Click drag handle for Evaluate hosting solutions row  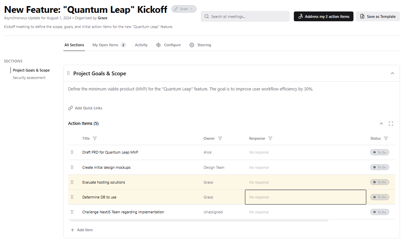point(72,182)
